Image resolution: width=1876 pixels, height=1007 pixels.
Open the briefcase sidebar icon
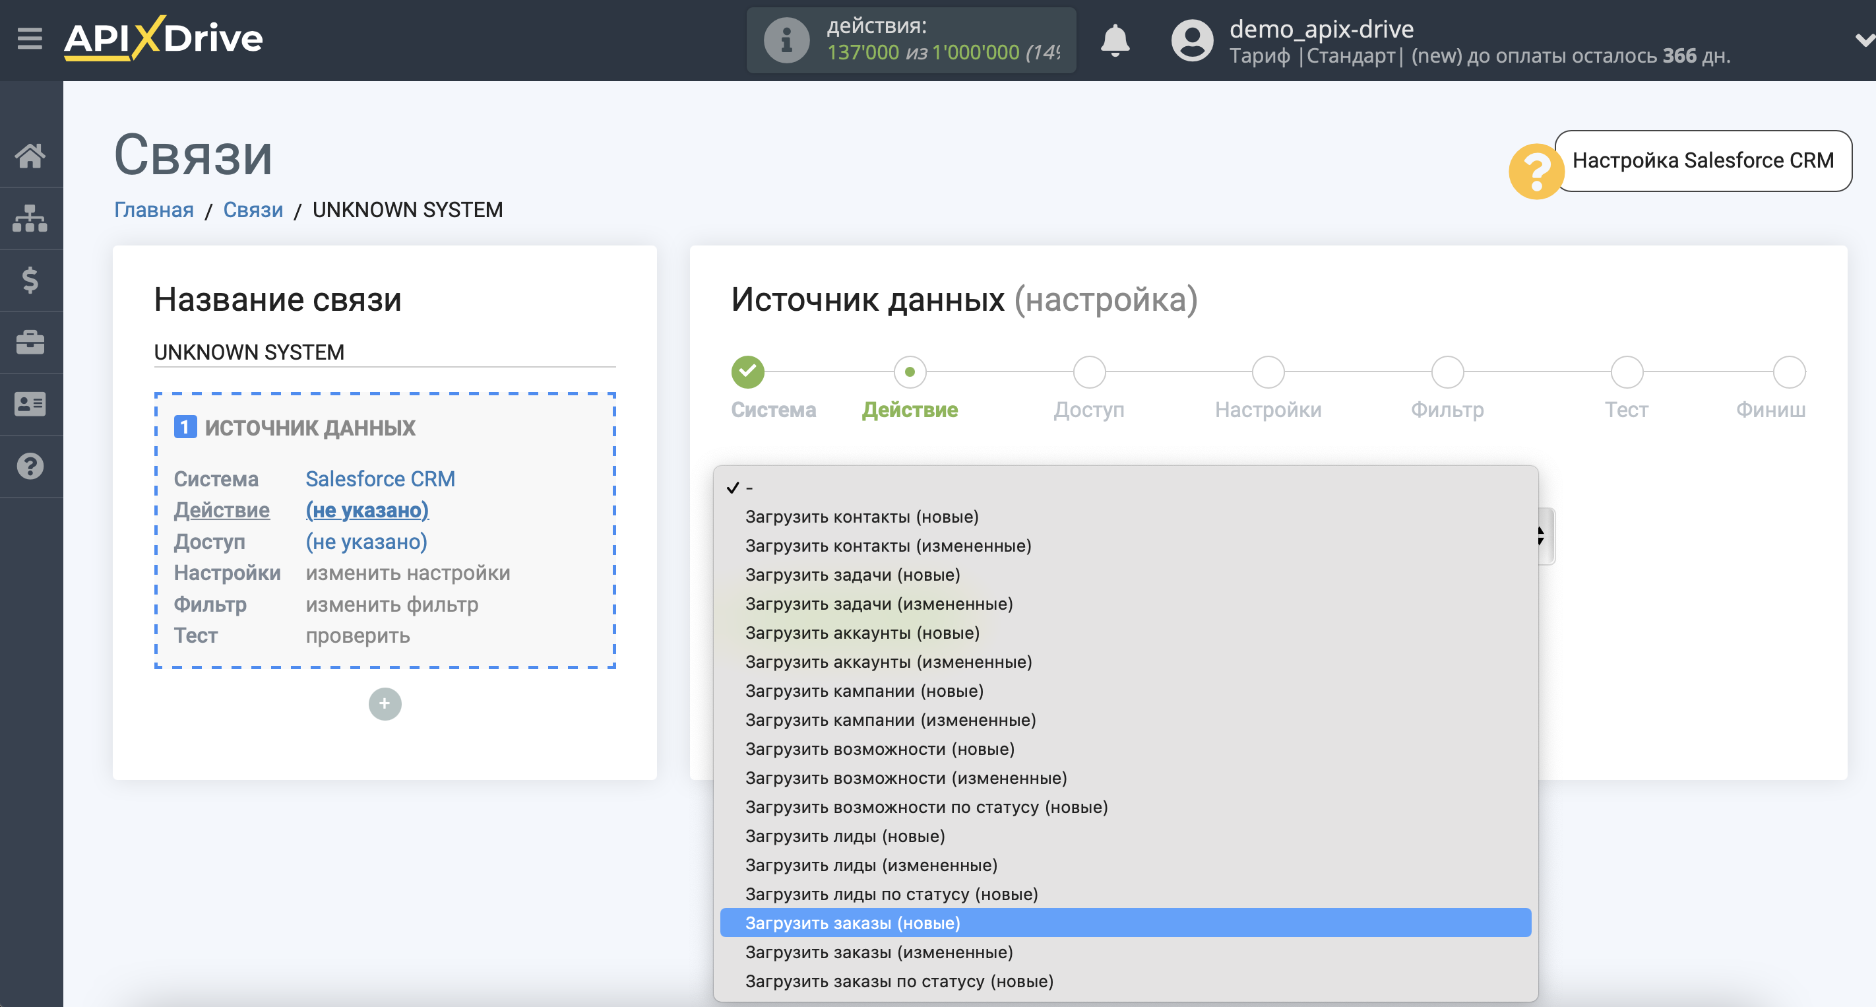30,342
